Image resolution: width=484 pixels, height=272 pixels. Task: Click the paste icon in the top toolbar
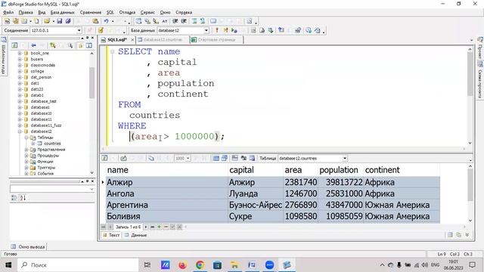tap(95, 21)
